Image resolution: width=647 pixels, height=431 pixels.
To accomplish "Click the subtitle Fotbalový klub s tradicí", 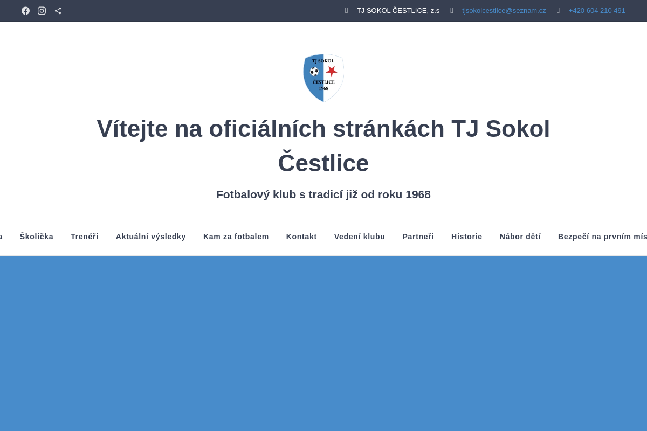I will [x=323, y=194].
